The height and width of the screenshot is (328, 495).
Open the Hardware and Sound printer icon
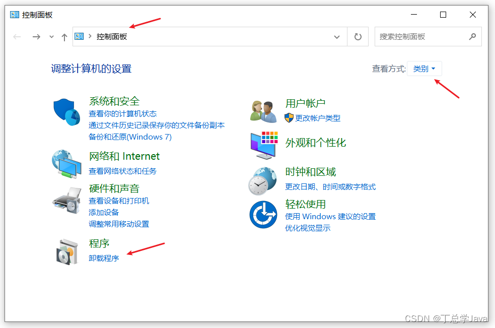(x=66, y=201)
